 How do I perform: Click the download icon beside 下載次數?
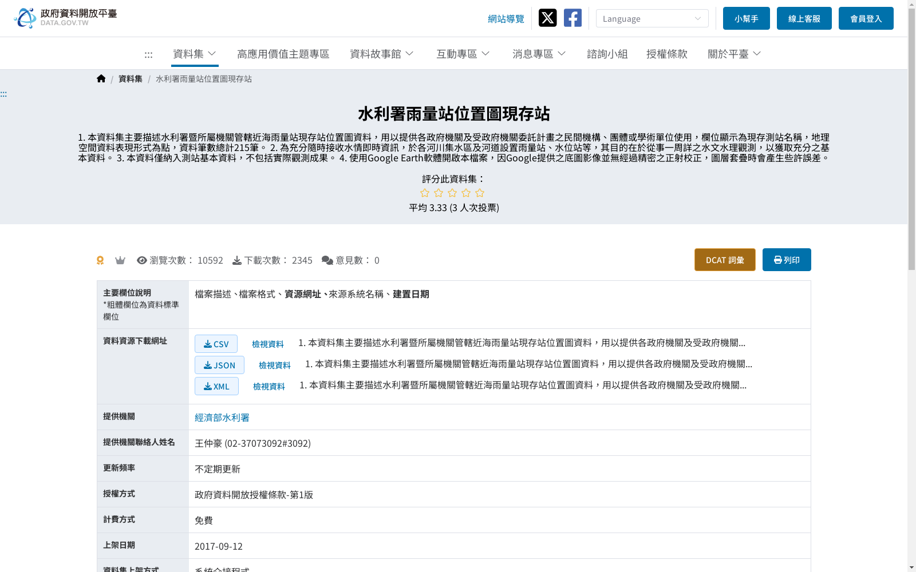(x=237, y=260)
